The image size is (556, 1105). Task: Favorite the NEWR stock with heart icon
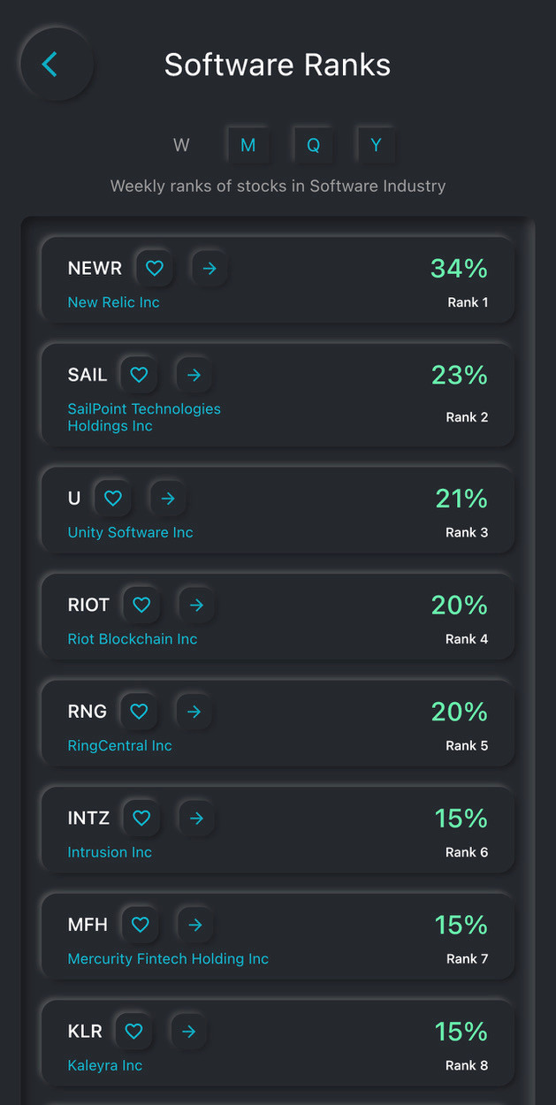pyautogui.click(x=155, y=268)
